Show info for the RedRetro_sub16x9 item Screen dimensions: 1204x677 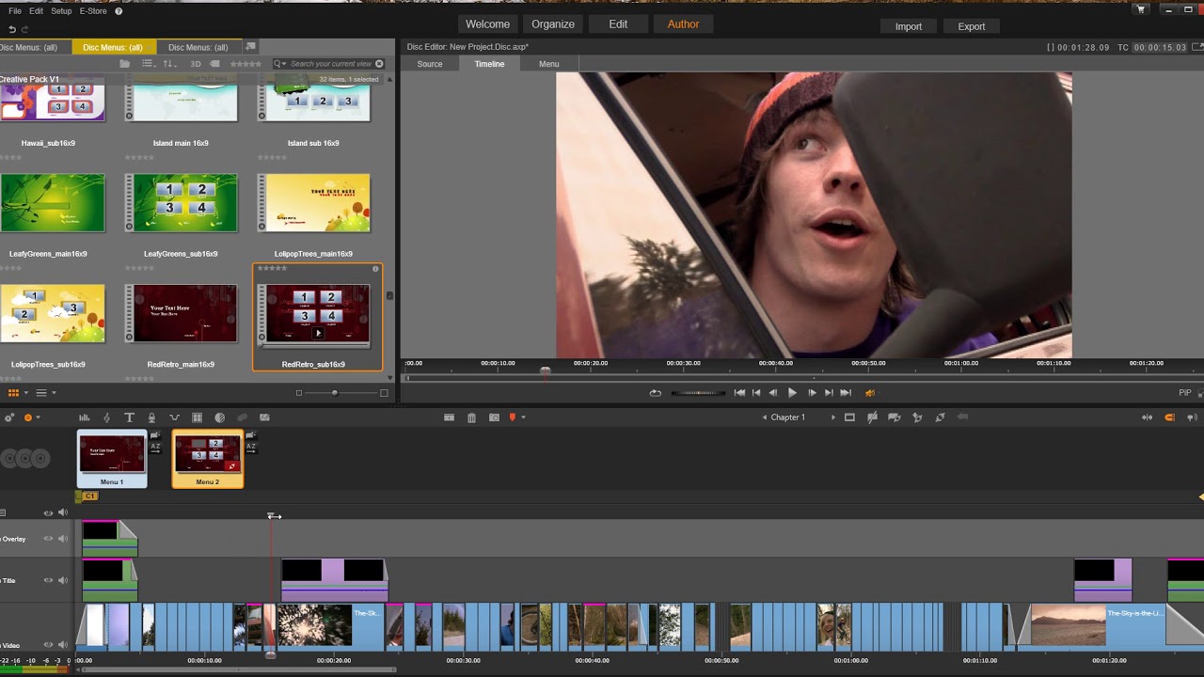[375, 269]
